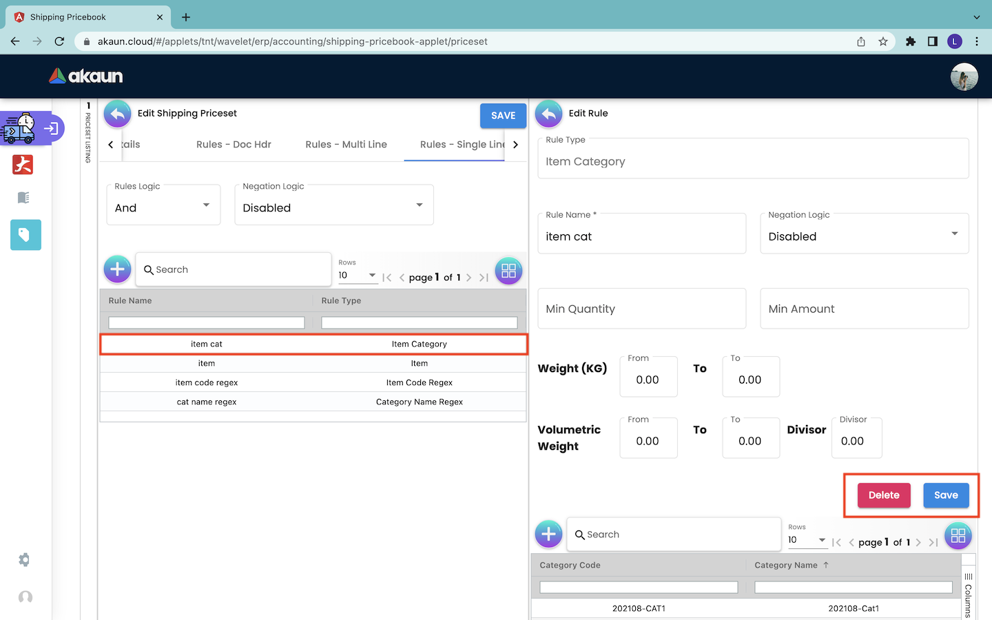This screenshot has height=620, width=992.
Task: Open the grid view icon above rules table
Action: [x=508, y=271]
